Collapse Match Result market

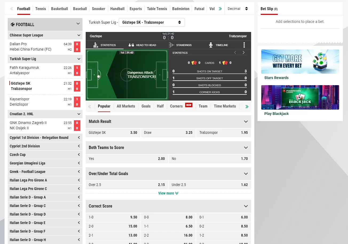click(246, 121)
